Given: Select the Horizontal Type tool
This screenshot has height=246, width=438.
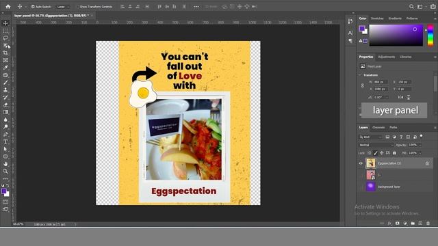Looking at the screenshot, I should coord(5,141).
